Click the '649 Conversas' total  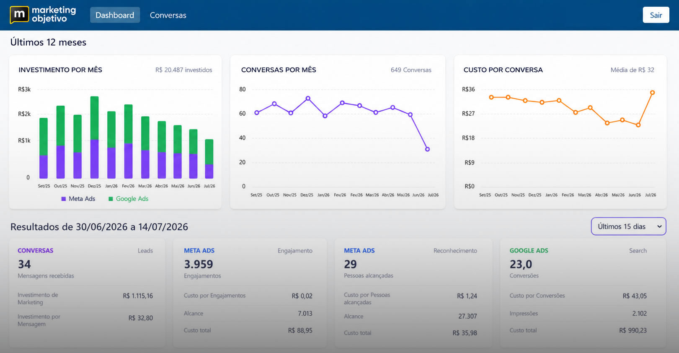[411, 70]
